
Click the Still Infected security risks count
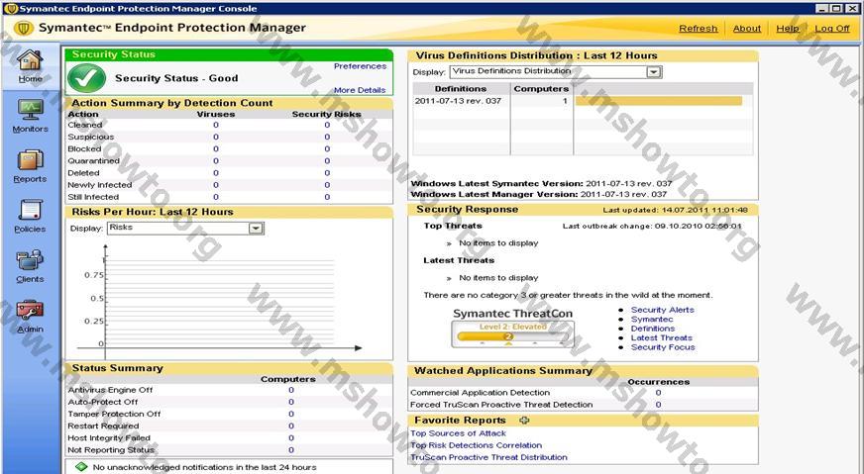[x=327, y=197]
